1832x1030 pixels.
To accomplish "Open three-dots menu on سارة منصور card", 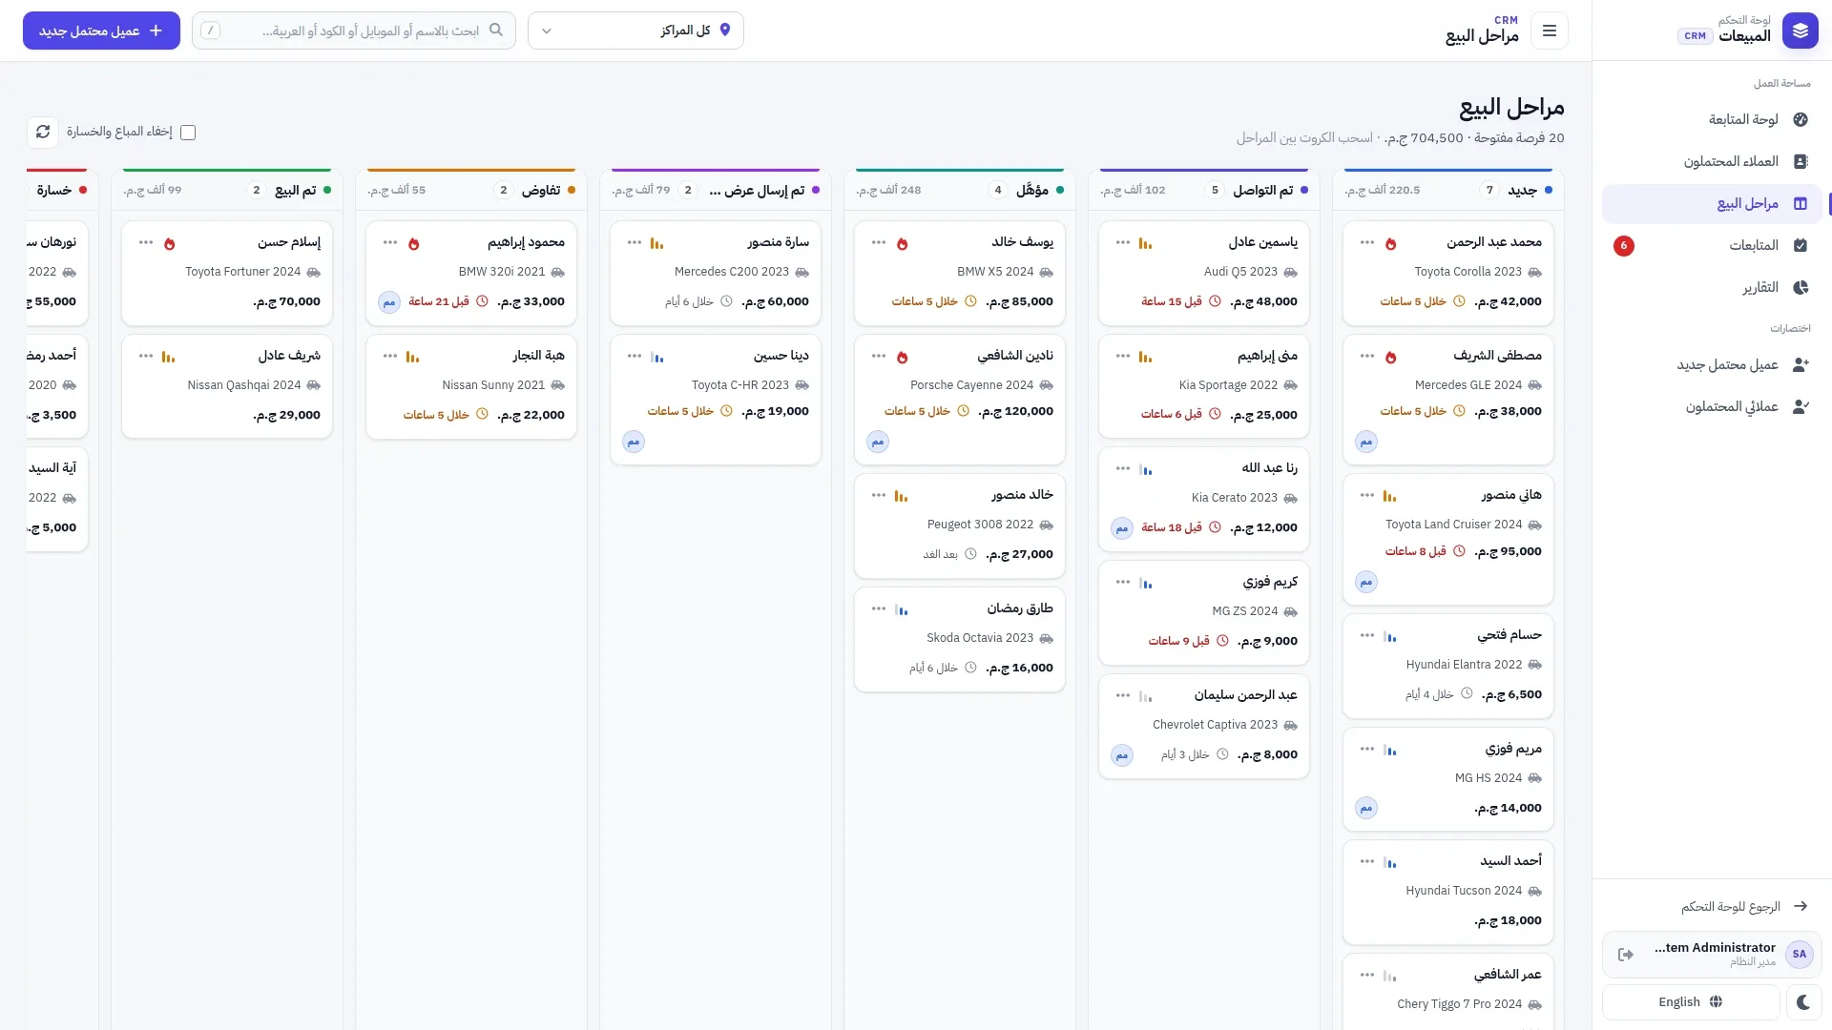I will 635,242.
